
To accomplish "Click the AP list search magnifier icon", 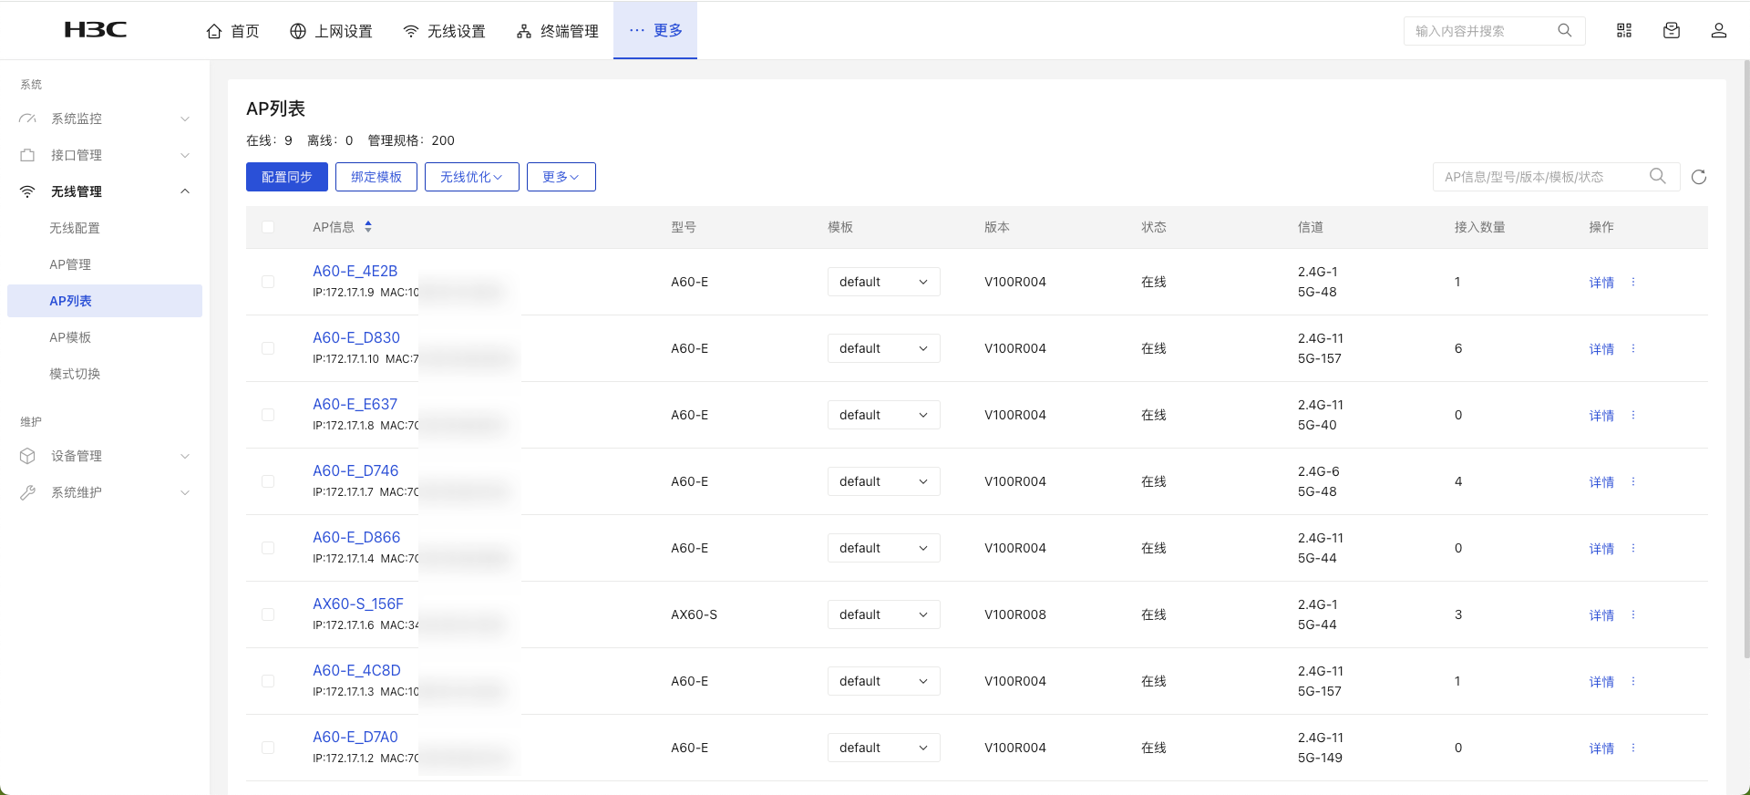I will point(1658,176).
